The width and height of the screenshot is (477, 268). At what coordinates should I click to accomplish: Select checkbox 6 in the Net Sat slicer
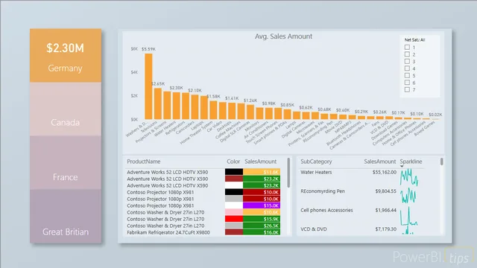[407, 83]
